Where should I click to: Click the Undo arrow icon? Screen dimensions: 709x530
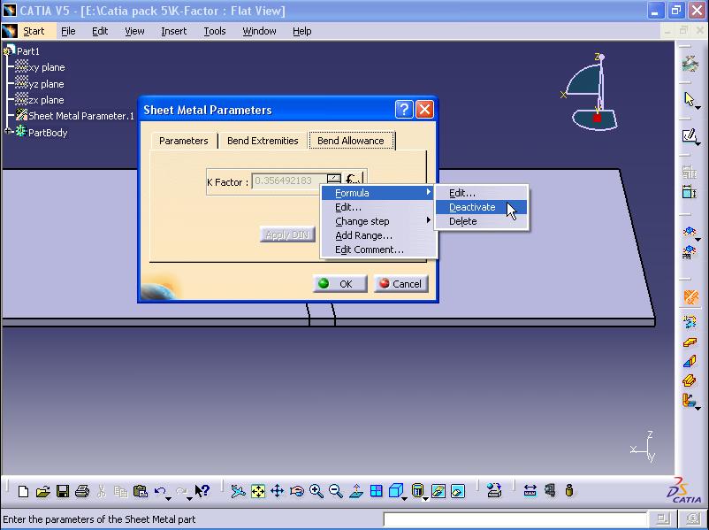pyautogui.click(x=160, y=490)
